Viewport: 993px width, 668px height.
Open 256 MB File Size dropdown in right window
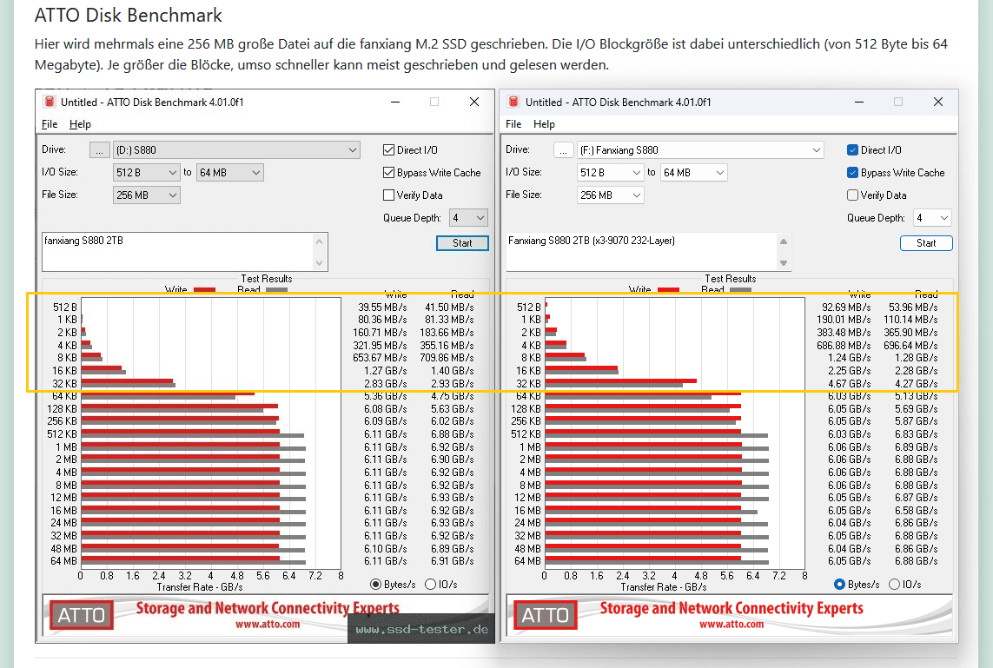click(611, 195)
